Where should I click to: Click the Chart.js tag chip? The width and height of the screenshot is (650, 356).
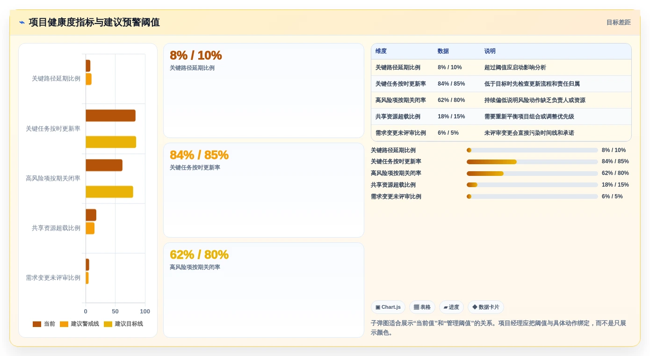click(388, 307)
